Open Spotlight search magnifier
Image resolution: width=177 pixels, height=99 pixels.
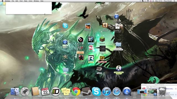(175, 1)
